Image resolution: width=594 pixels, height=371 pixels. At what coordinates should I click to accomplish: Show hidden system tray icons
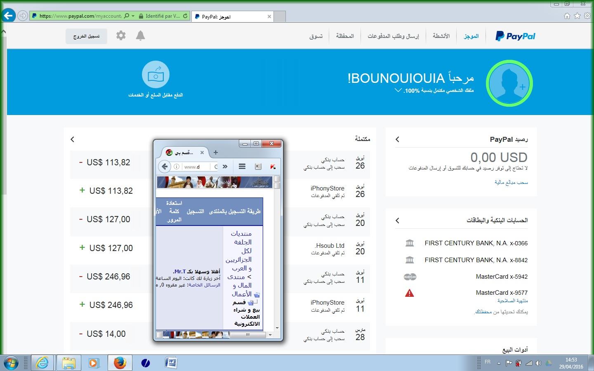click(498, 363)
